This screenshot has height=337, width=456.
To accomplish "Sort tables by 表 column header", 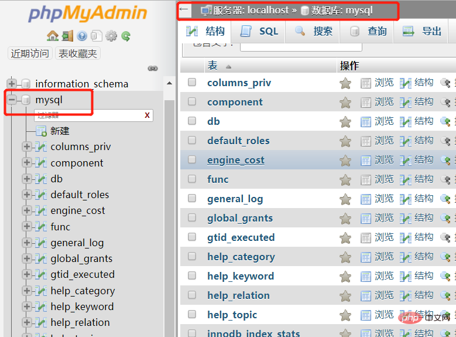I will 212,66.
